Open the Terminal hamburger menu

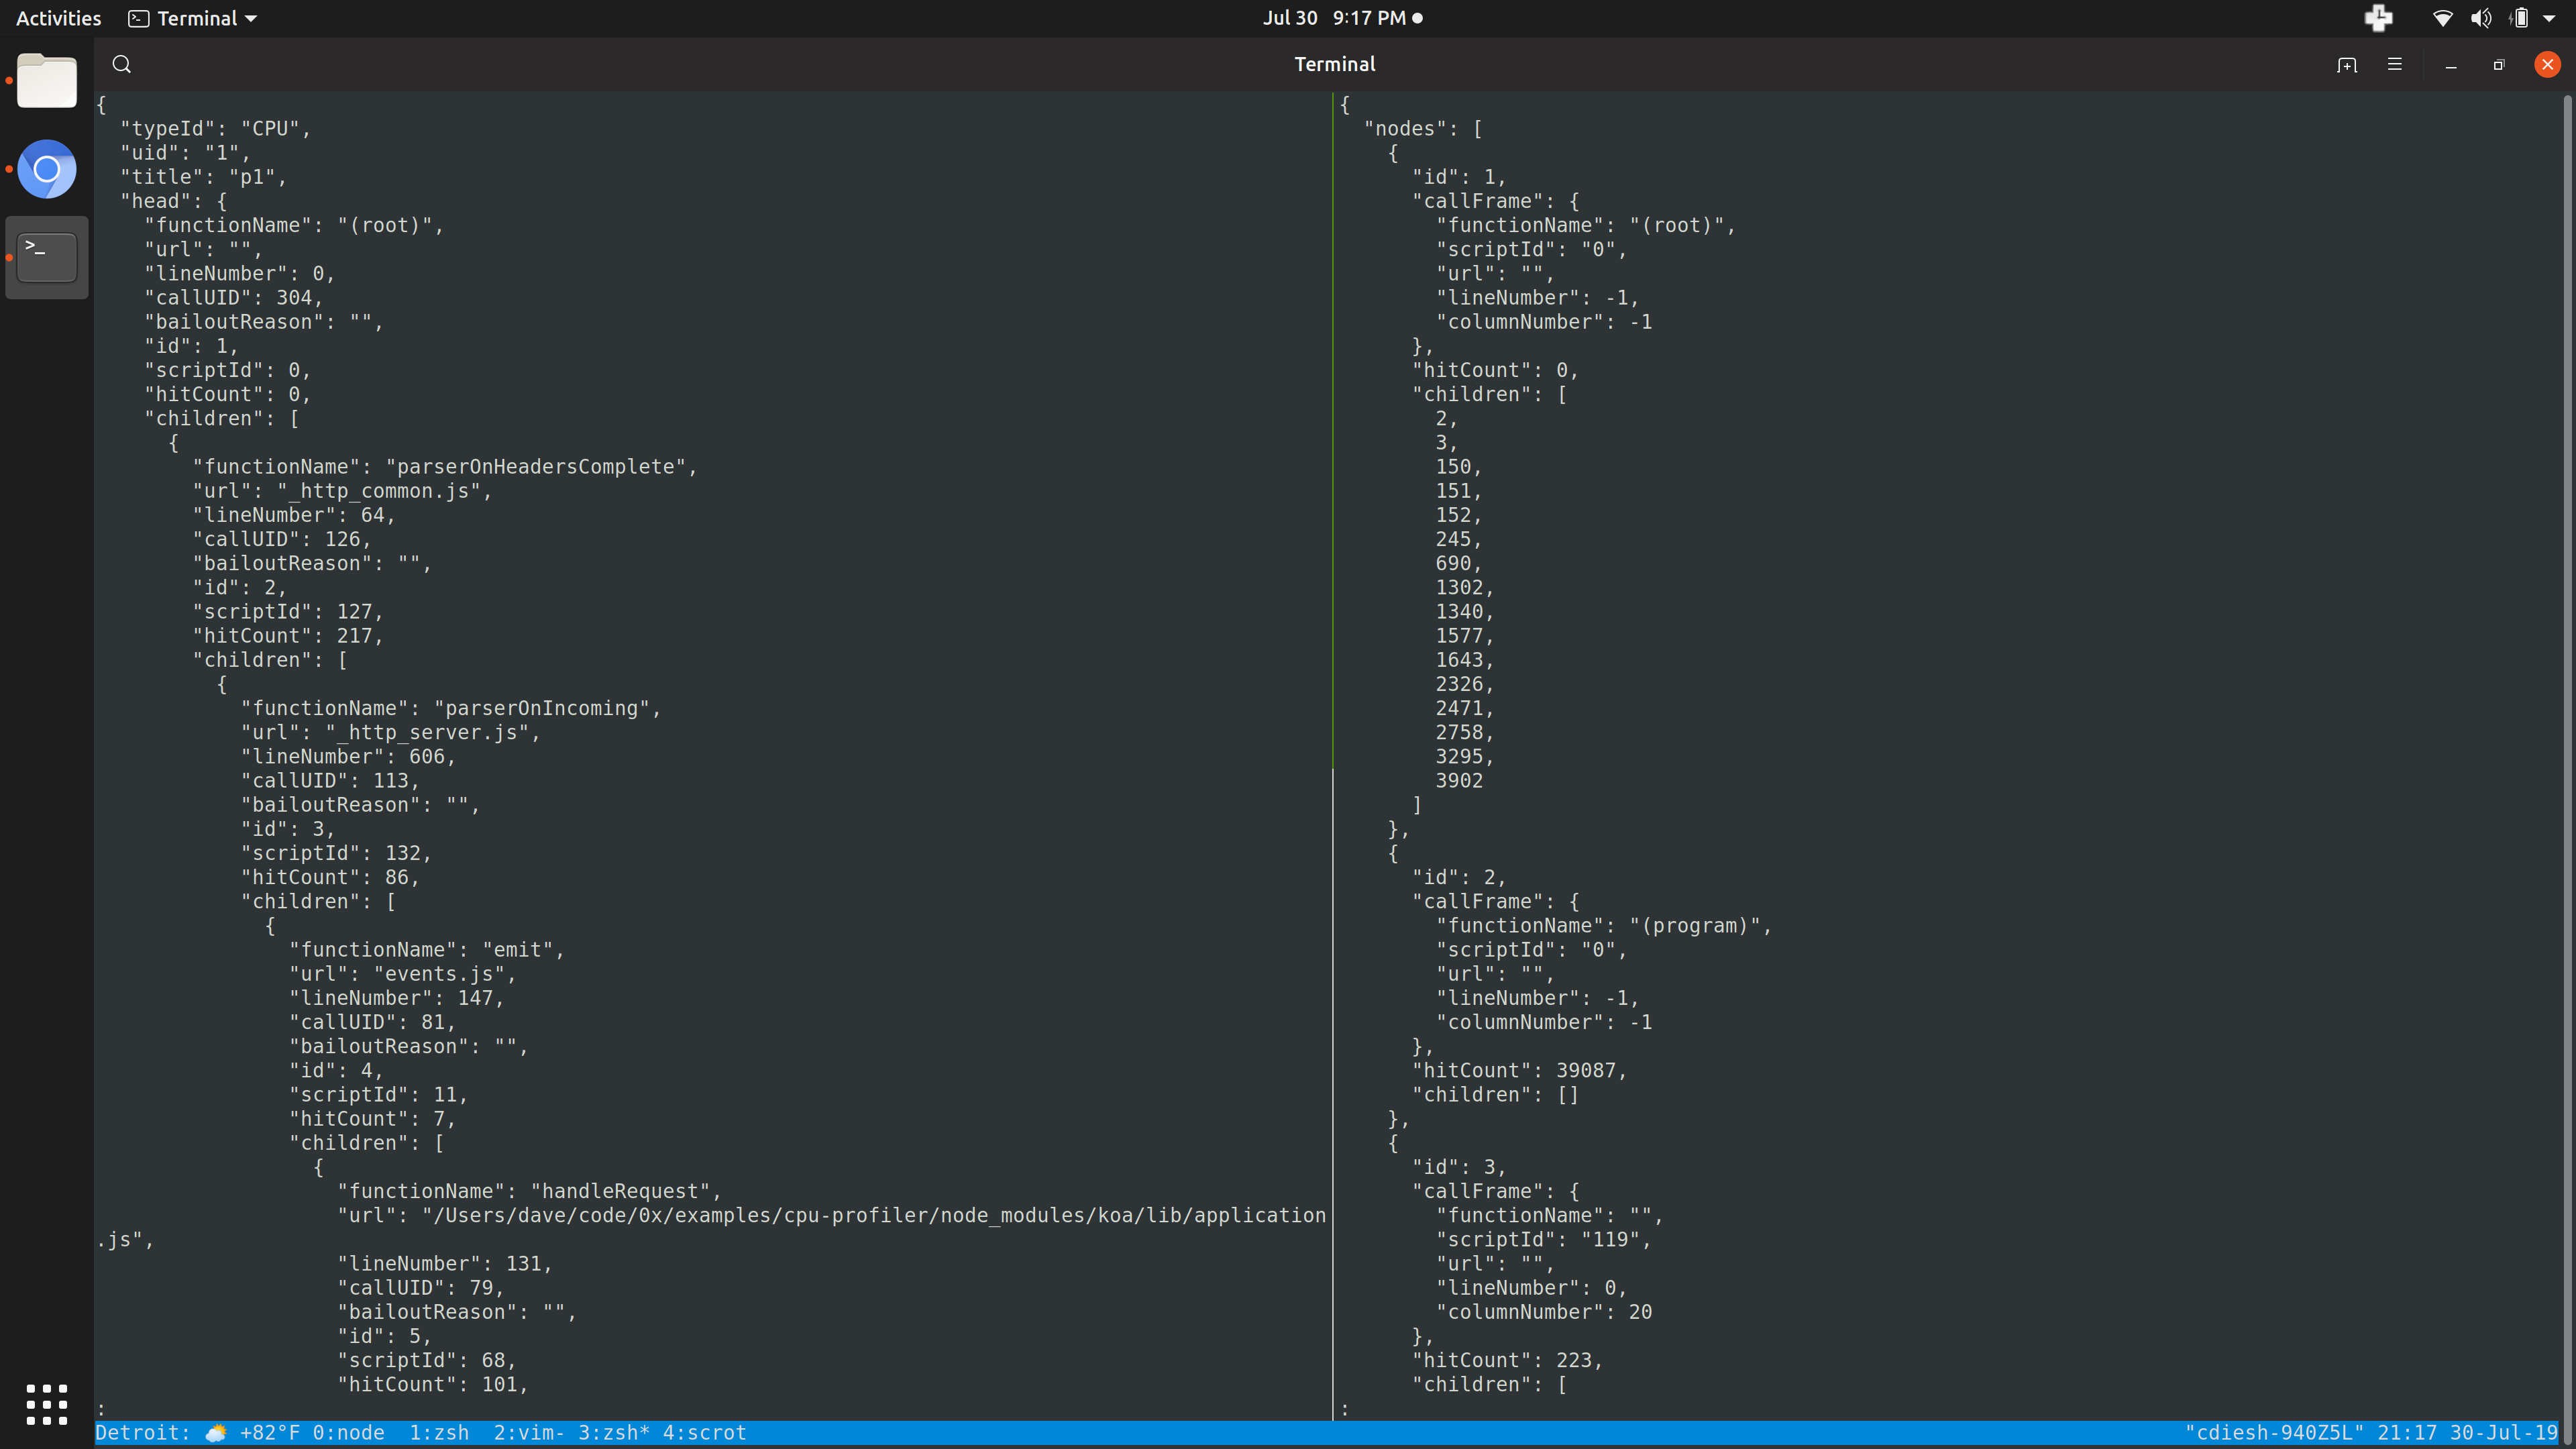(x=2394, y=64)
